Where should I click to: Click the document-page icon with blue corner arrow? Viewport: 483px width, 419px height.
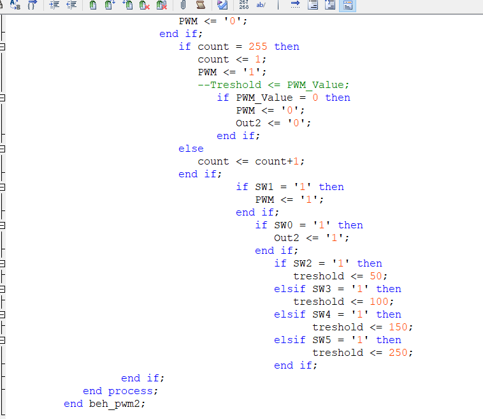[330, 4]
